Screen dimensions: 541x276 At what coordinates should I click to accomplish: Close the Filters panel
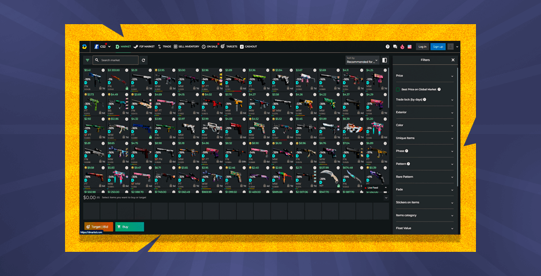(x=453, y=60)
